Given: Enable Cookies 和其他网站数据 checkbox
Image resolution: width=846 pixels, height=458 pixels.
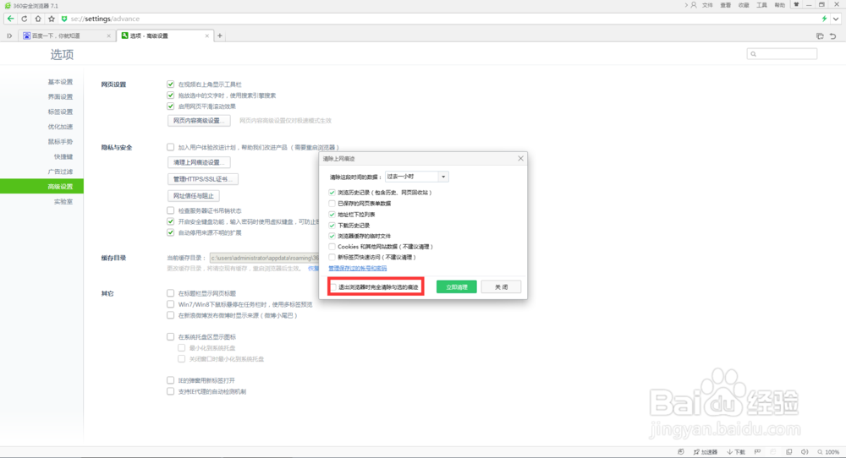Looking at the screenshot, I should point(332,246).
